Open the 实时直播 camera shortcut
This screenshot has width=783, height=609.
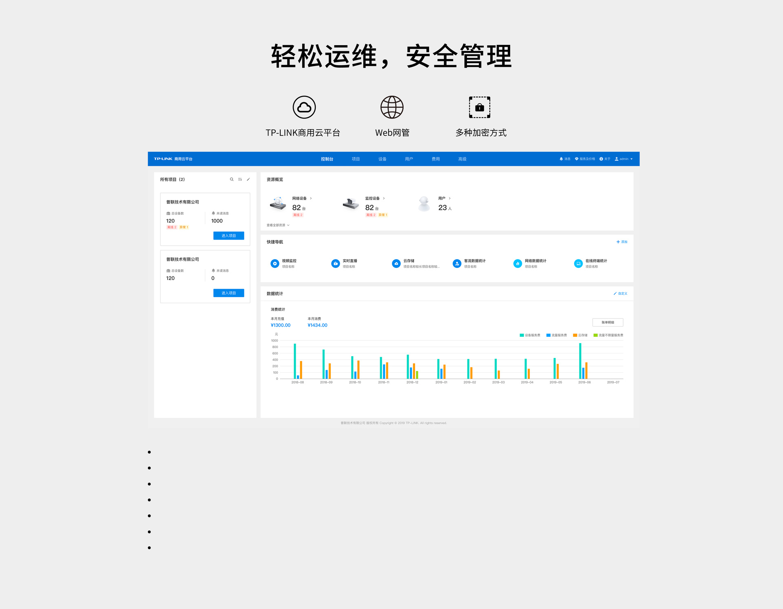pyautogui.click(x=336, y=264)
